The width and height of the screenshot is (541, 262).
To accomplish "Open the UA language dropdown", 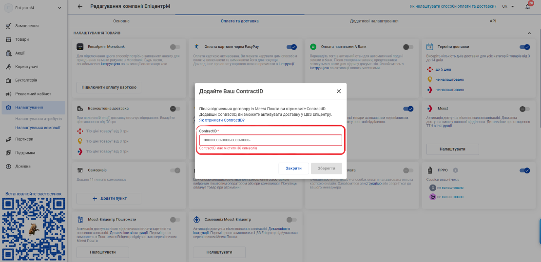I will tap(508, 6).
